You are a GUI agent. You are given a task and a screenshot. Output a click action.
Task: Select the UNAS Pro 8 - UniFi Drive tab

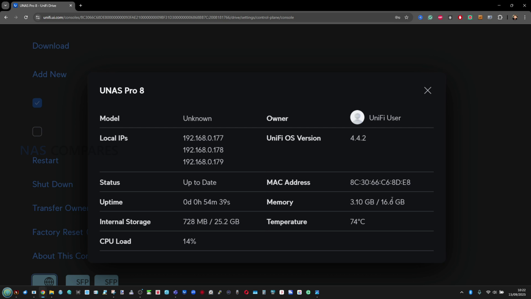click(43, 5)
